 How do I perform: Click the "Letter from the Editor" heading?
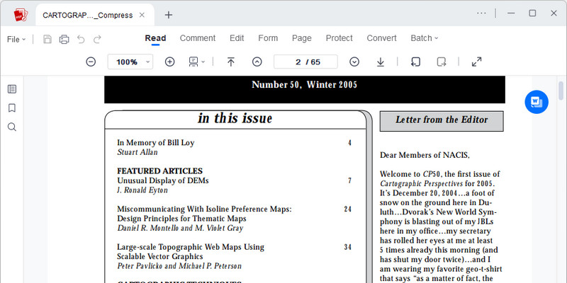coord(442,120)
